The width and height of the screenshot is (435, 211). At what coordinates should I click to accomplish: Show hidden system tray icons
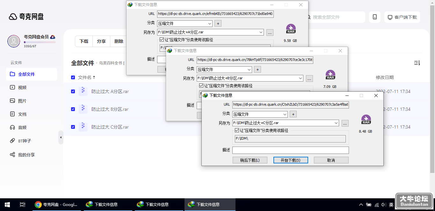click(x=361, y=205)
